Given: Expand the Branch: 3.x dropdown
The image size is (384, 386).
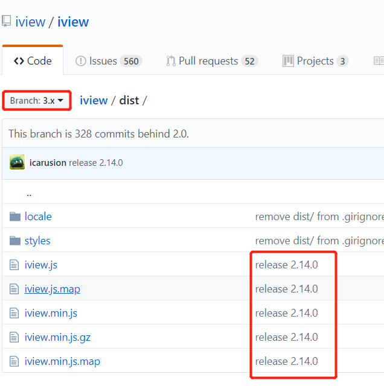Looking at the screenshot, I should [37, 101].
